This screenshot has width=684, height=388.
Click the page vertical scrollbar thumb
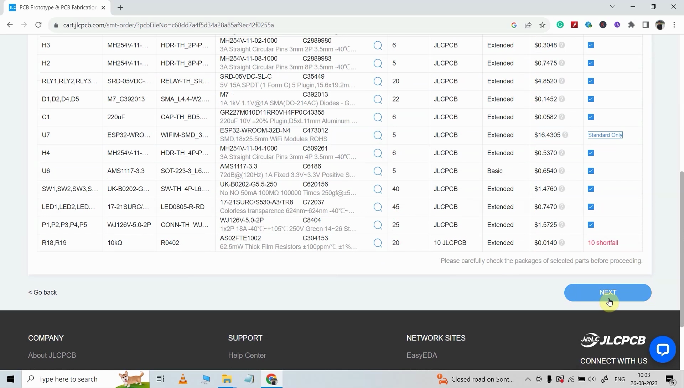(682, 249)
